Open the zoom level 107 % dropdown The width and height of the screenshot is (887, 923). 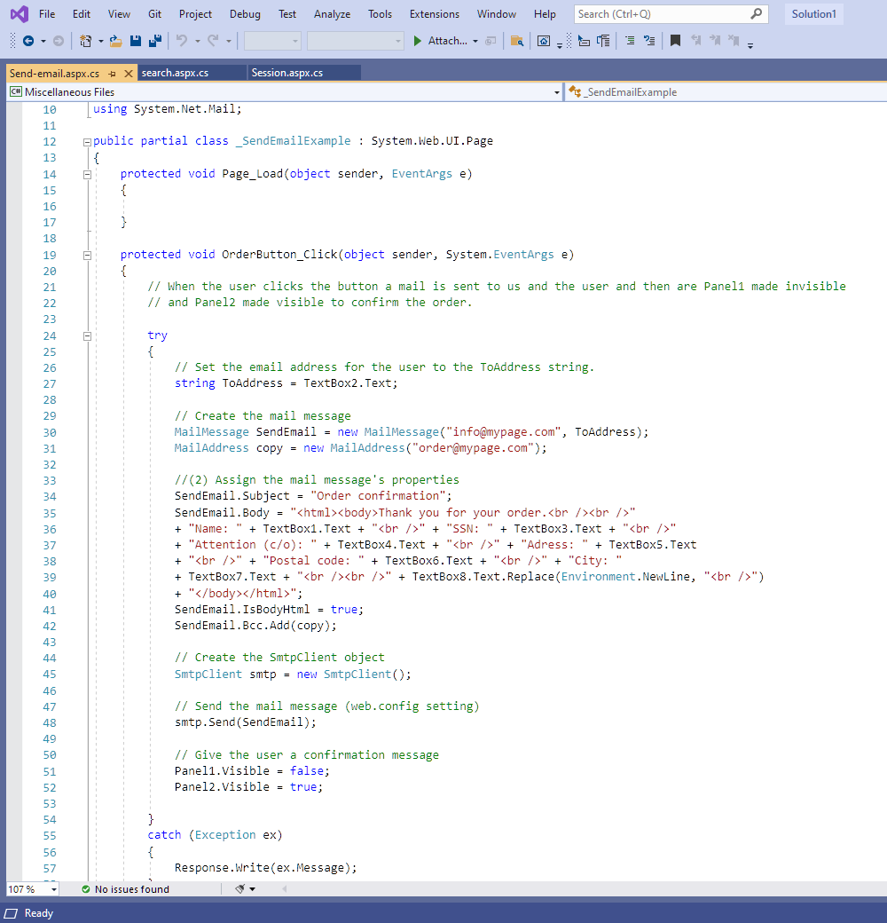[53, 889]
